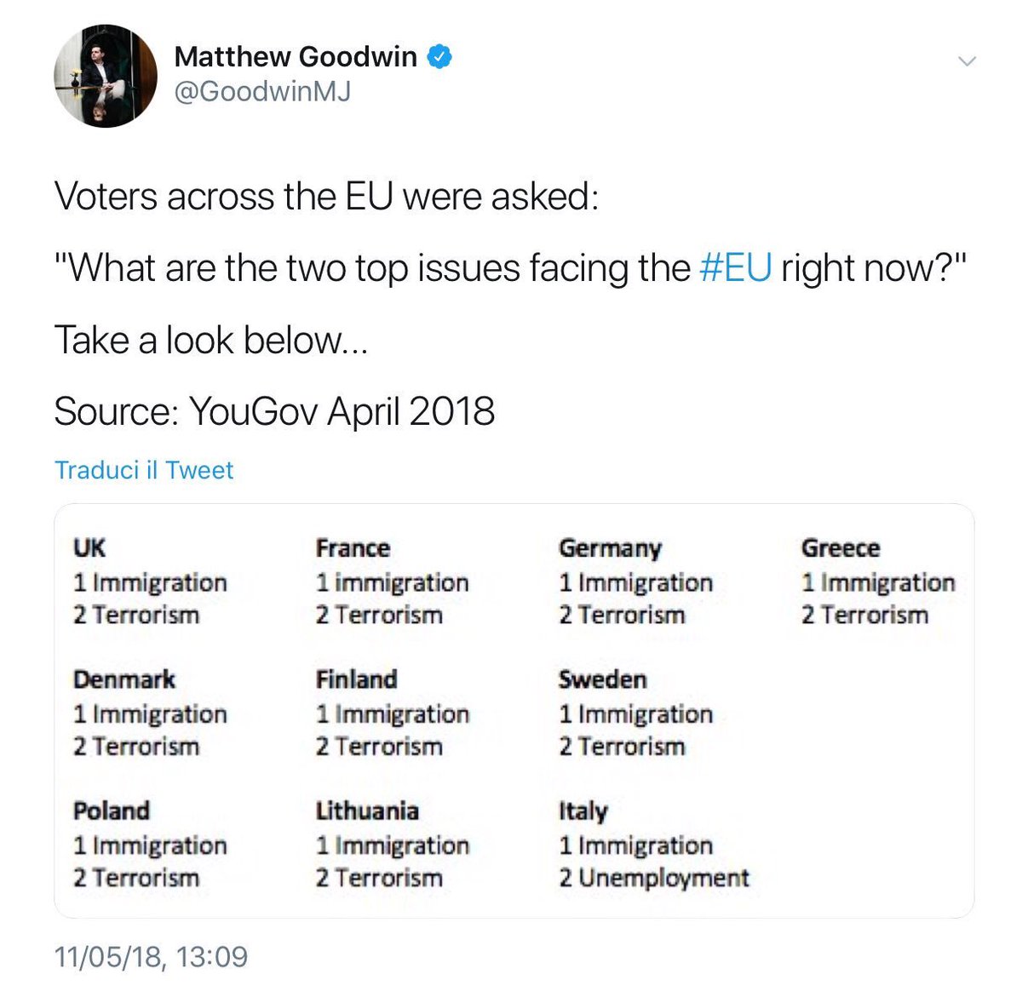This screenshot has width=1022, height=991.
Task: Click the "Voters across the EU were asked" line
Action: point(326,197)
